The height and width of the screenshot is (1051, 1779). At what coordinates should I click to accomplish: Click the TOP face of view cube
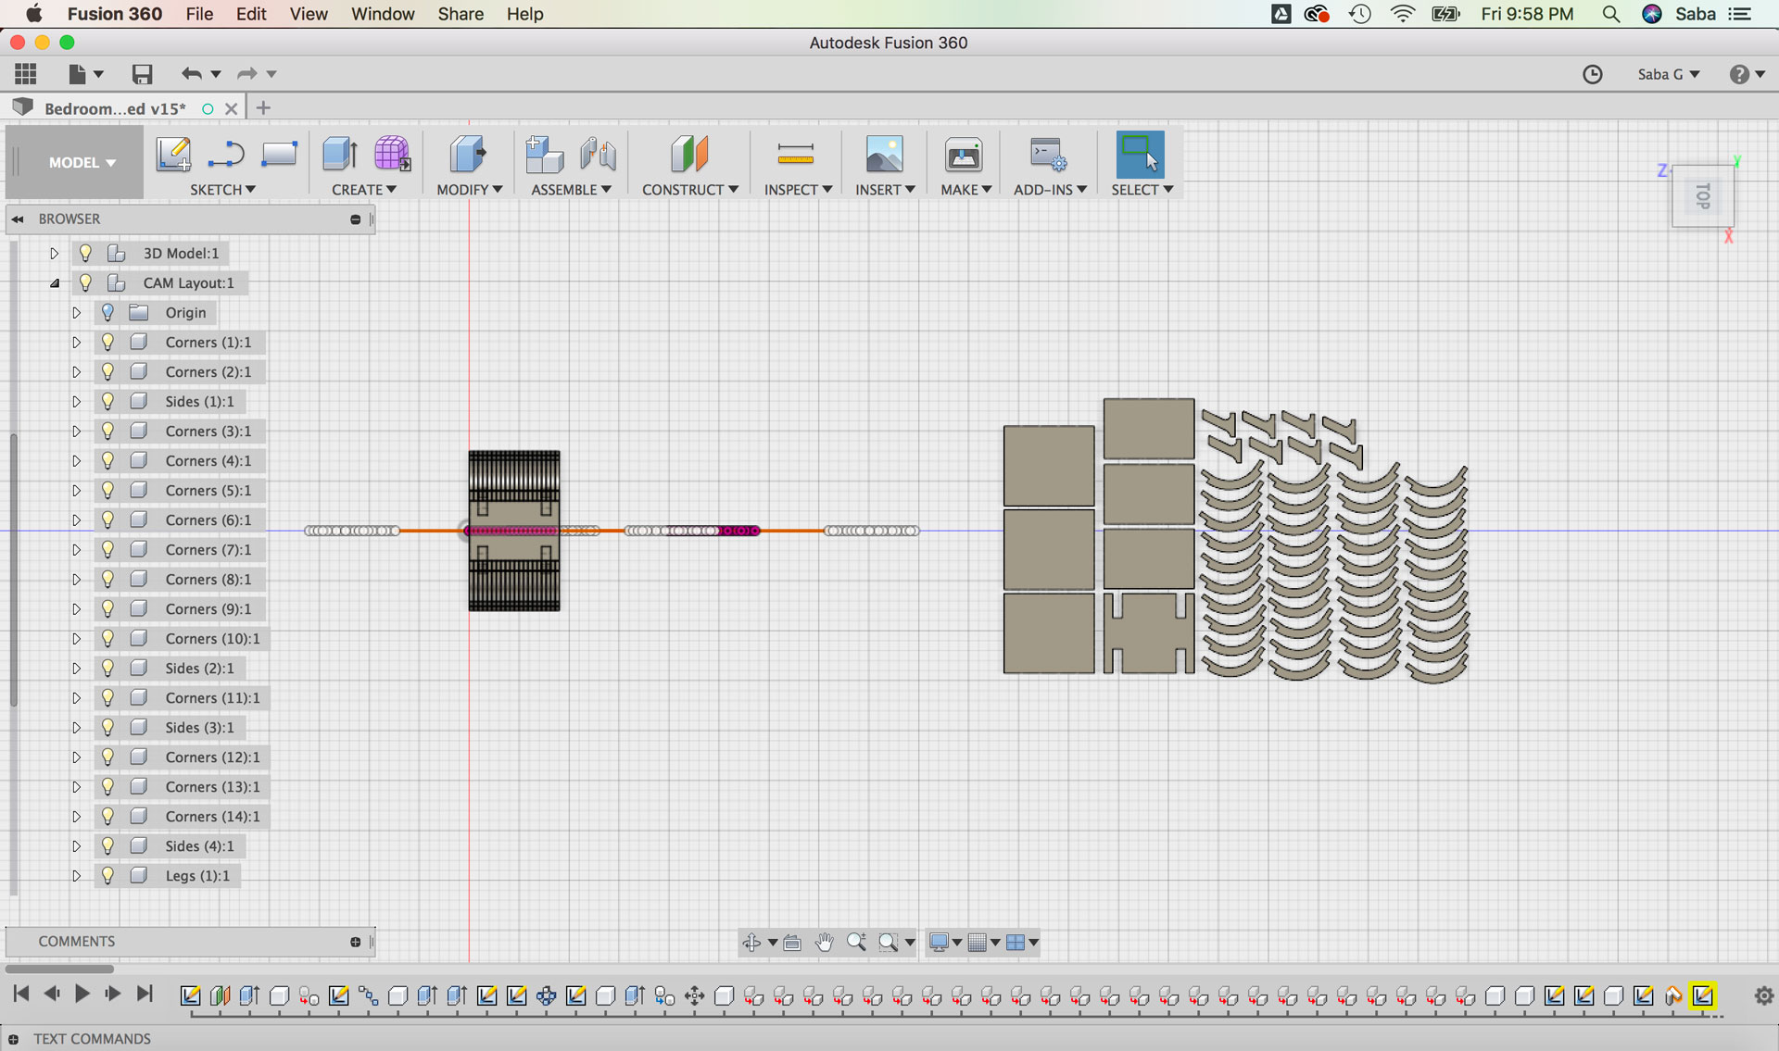coord(1703,196)
